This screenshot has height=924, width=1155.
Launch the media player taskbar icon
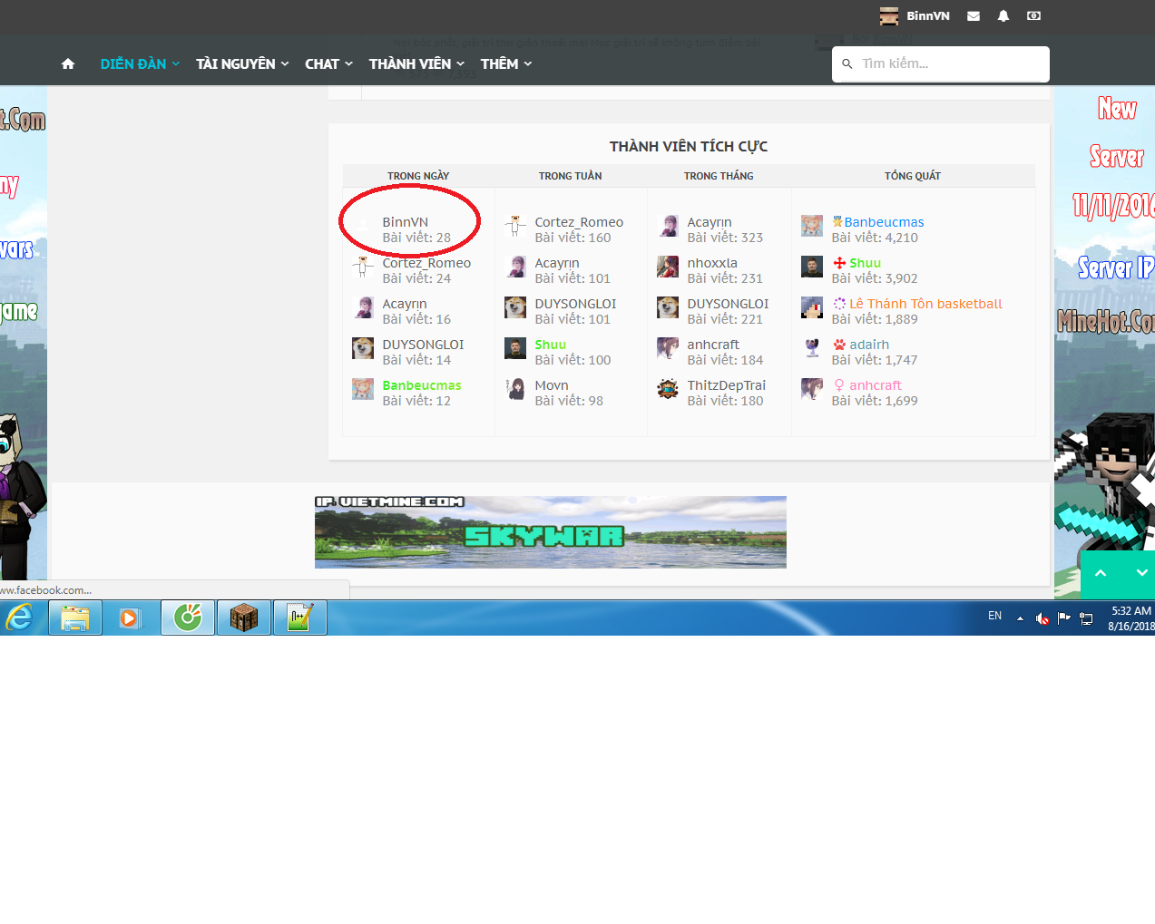coord(131,618)
